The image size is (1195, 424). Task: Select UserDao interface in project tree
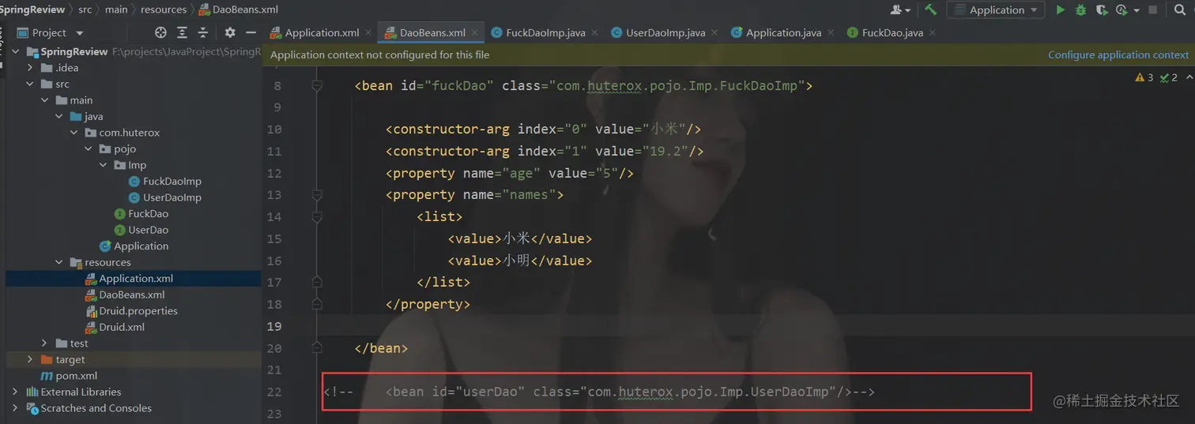click(x=141, y=230)
